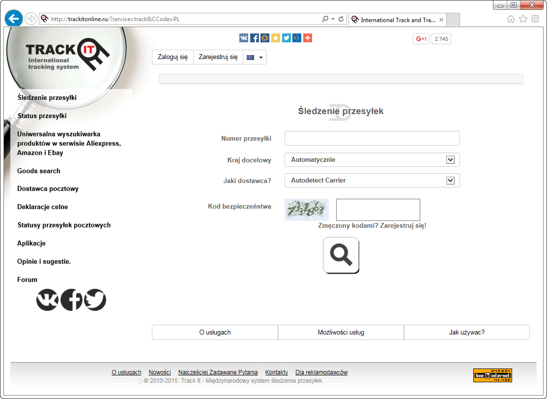
Task: Focus the security code text box
Action: [x=378, y=210]
